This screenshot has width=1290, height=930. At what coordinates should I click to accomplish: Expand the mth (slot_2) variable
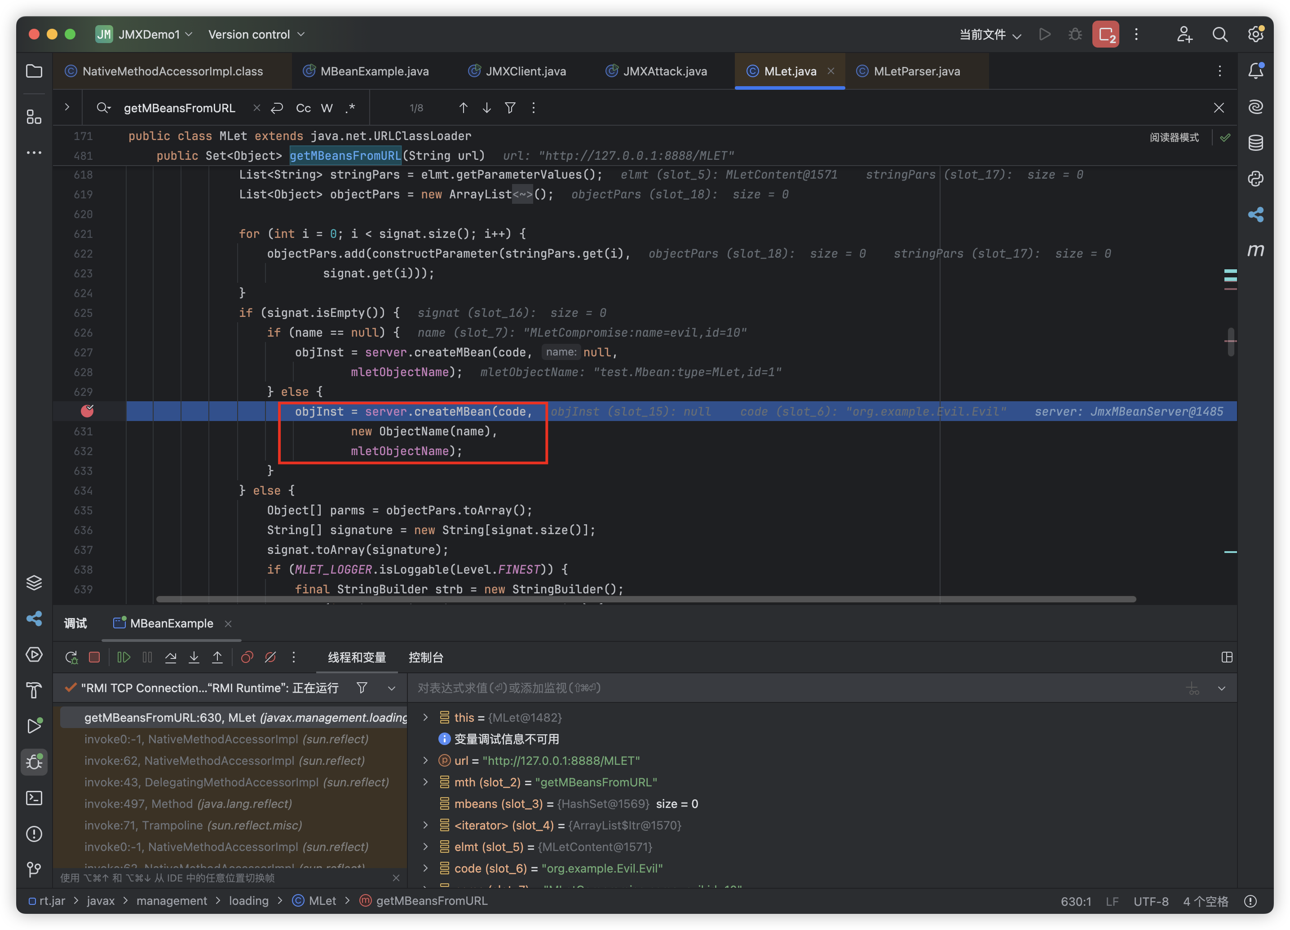point(425,782)
